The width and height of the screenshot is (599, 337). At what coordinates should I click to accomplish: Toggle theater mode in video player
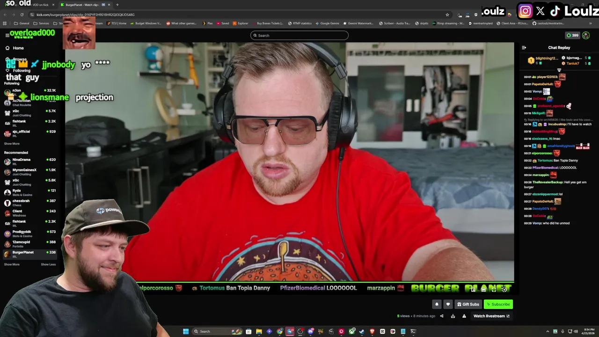click(x=483, y=290)
